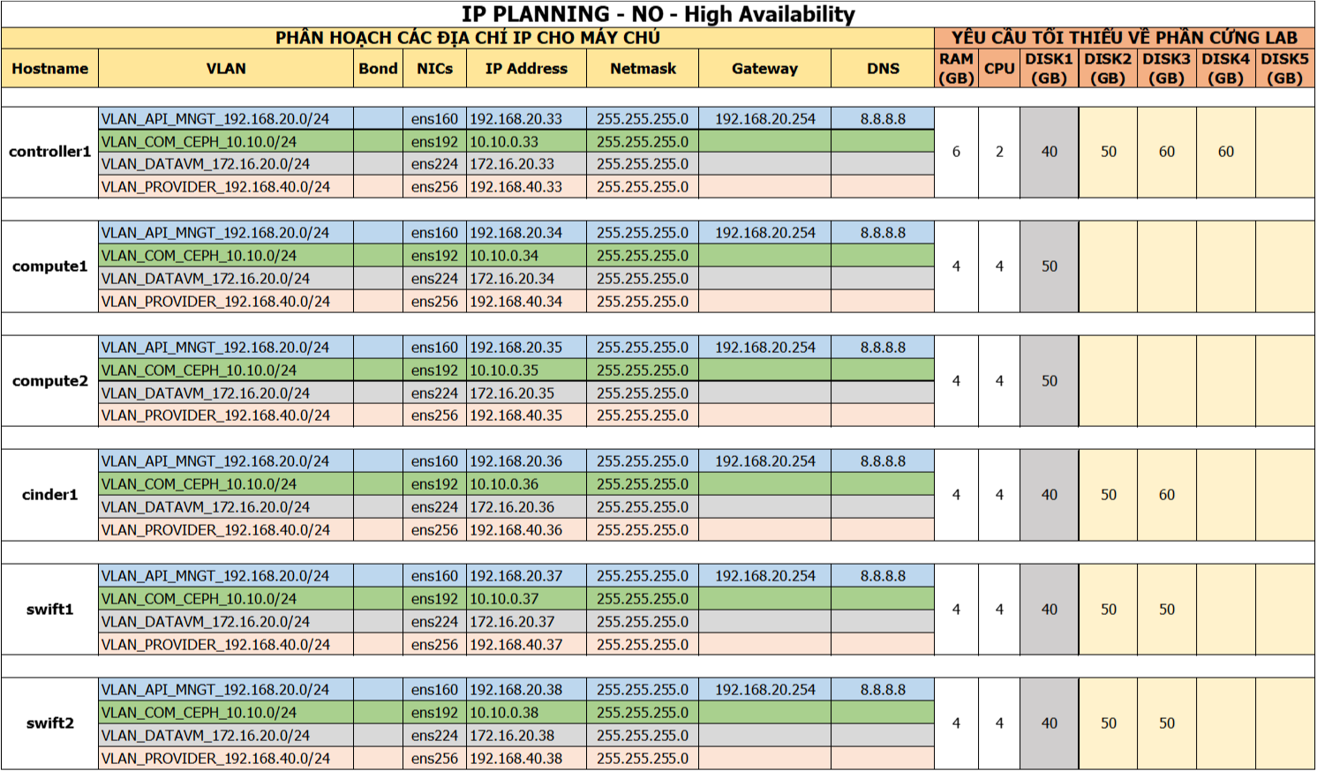Screen dimensions: 1317x771
Task: Select IP address 172.16.20.35
Action: coord(527,393)
